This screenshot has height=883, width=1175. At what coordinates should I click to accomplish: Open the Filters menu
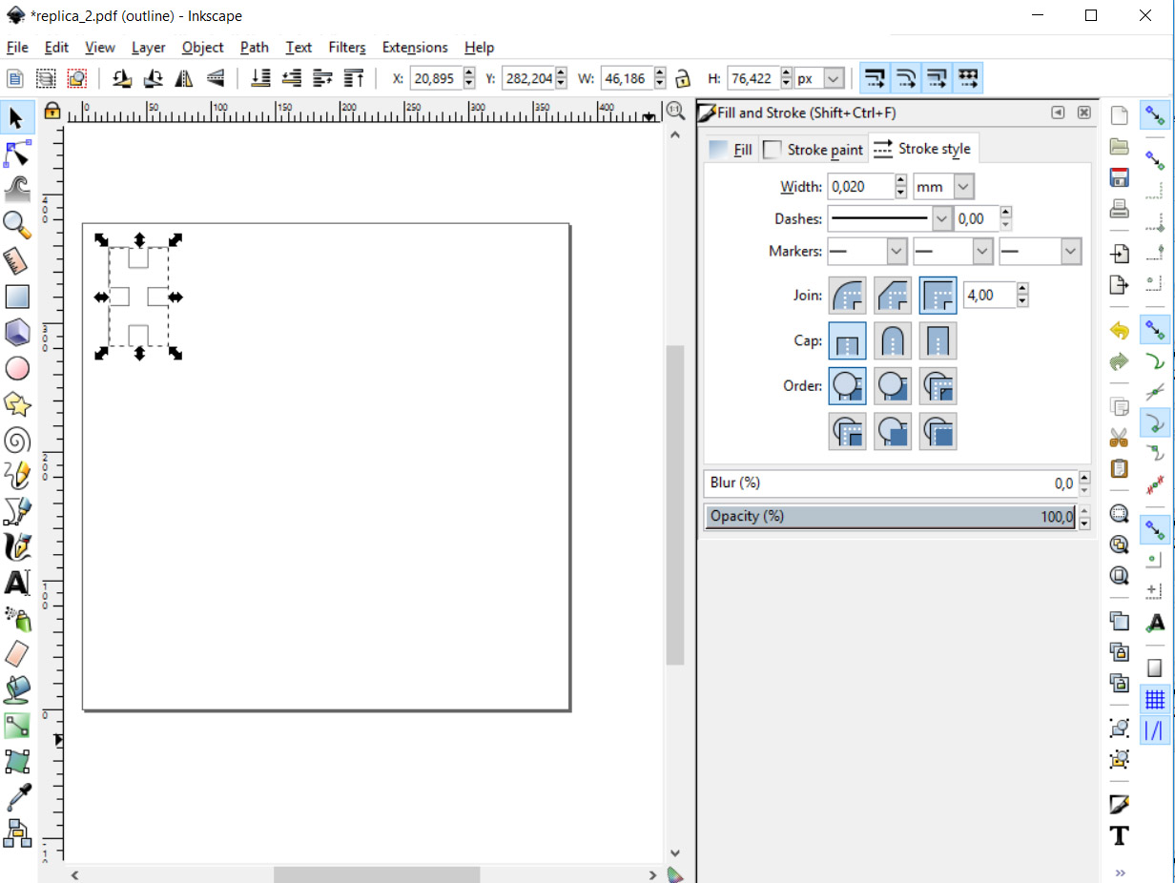[x=347, y=47]
